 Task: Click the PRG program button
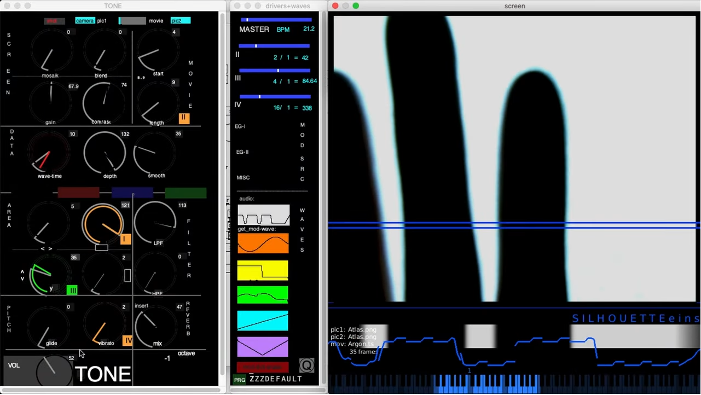coord(239,380)
